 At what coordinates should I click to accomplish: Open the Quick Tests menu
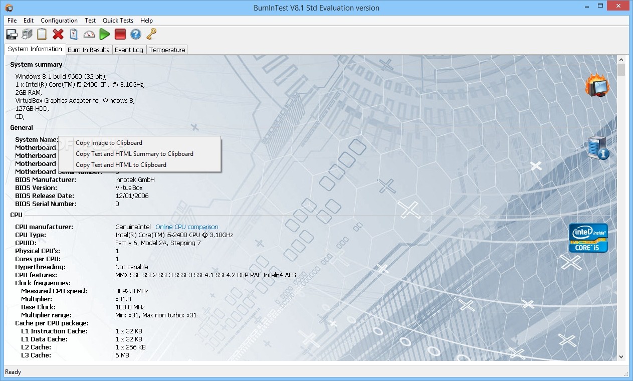[118, 21]
